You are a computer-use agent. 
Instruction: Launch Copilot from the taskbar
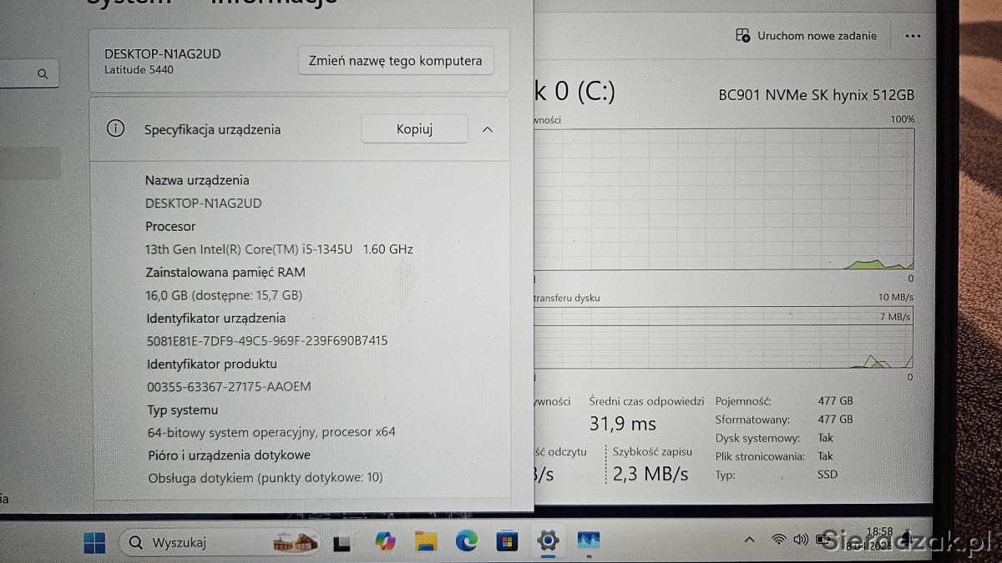385,542
